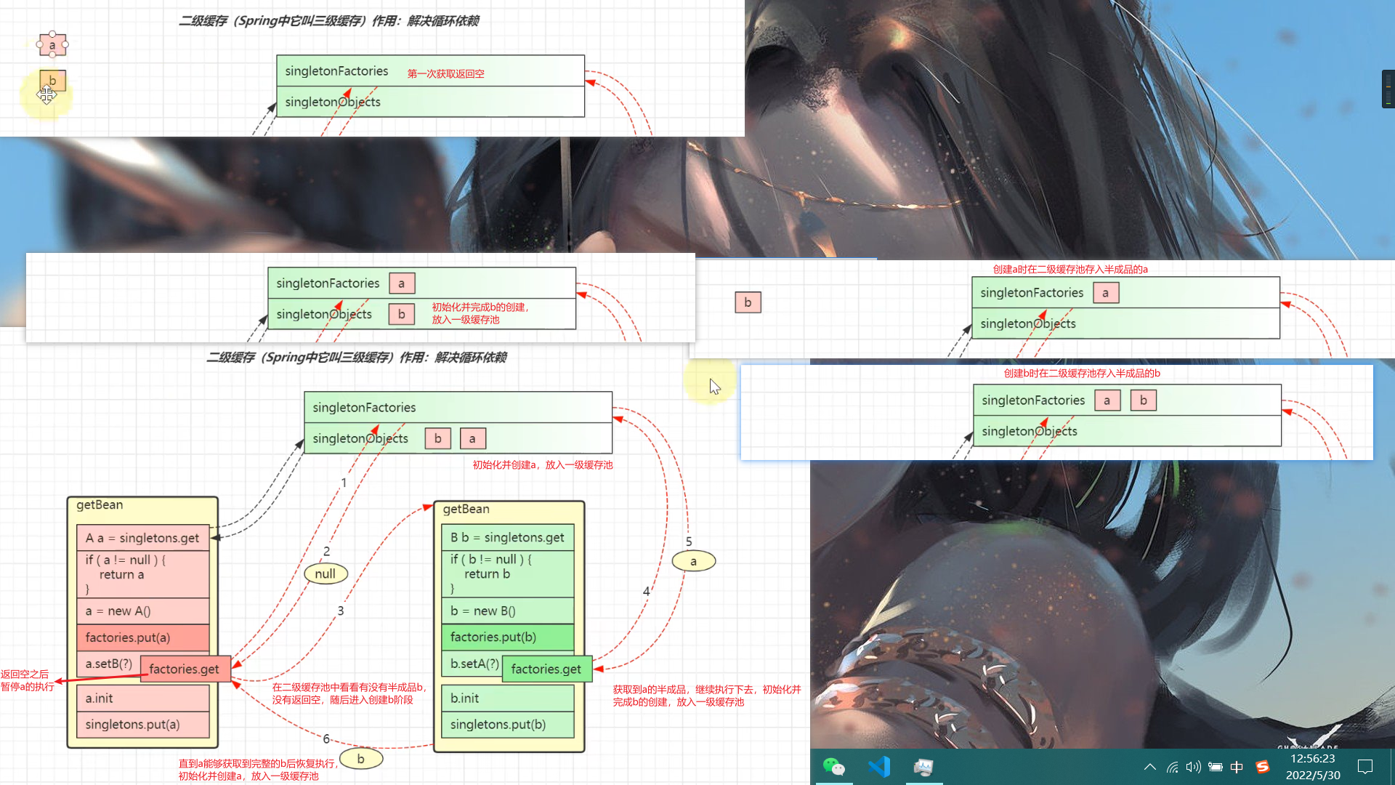Click the yellow ellipse labeled b near arrow 6
1395x785 pixels.
(x=361, y=759)
